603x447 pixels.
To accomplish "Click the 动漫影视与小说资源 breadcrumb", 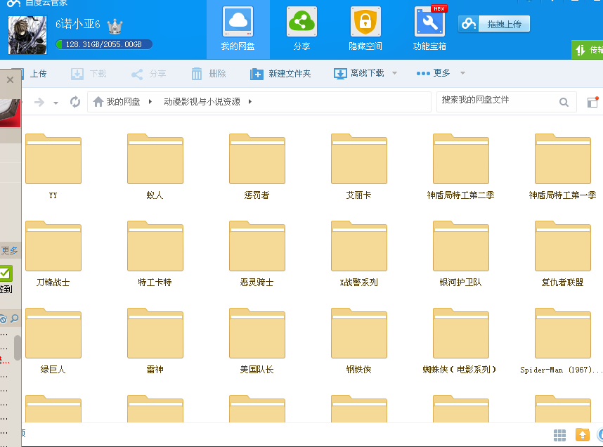I will [x=202, y=101].
